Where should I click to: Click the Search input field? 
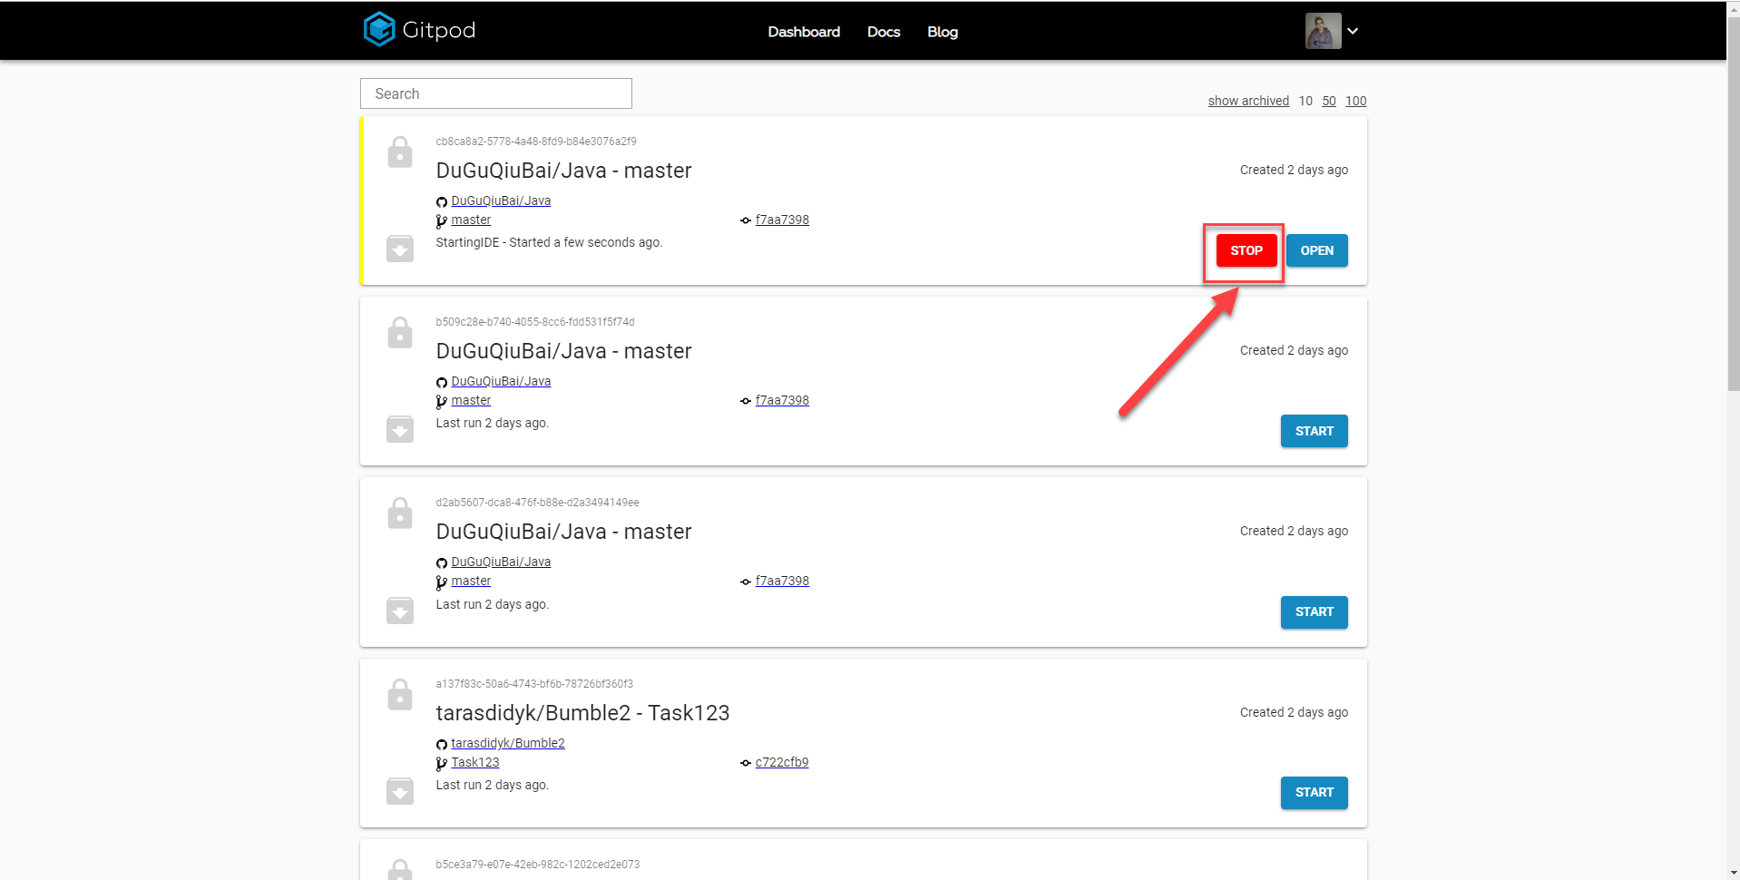496,93
